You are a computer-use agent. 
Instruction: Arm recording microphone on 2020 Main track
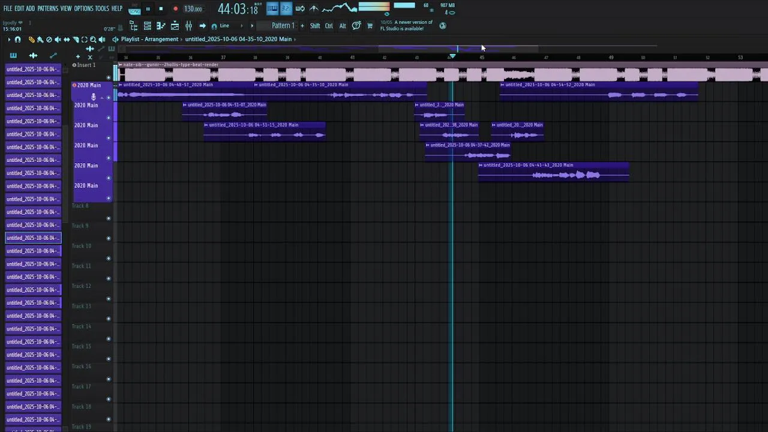click(94, 97)
